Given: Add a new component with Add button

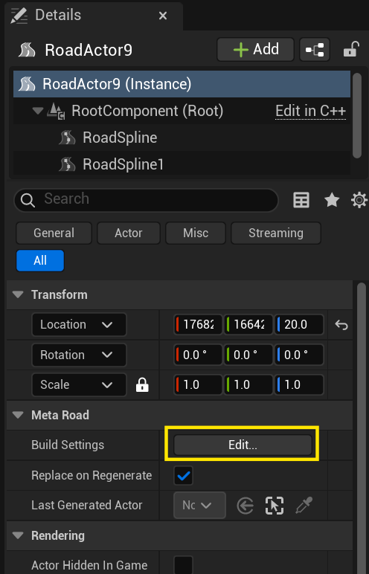Looking at the screenshot, I should pos(255,49).
